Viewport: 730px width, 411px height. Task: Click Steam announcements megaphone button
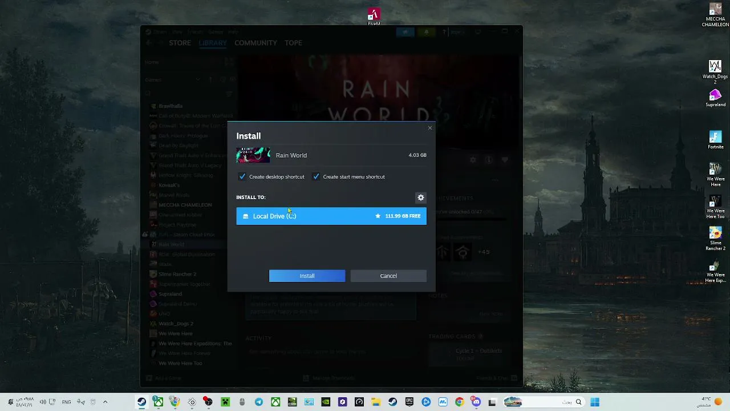(405, 32)
